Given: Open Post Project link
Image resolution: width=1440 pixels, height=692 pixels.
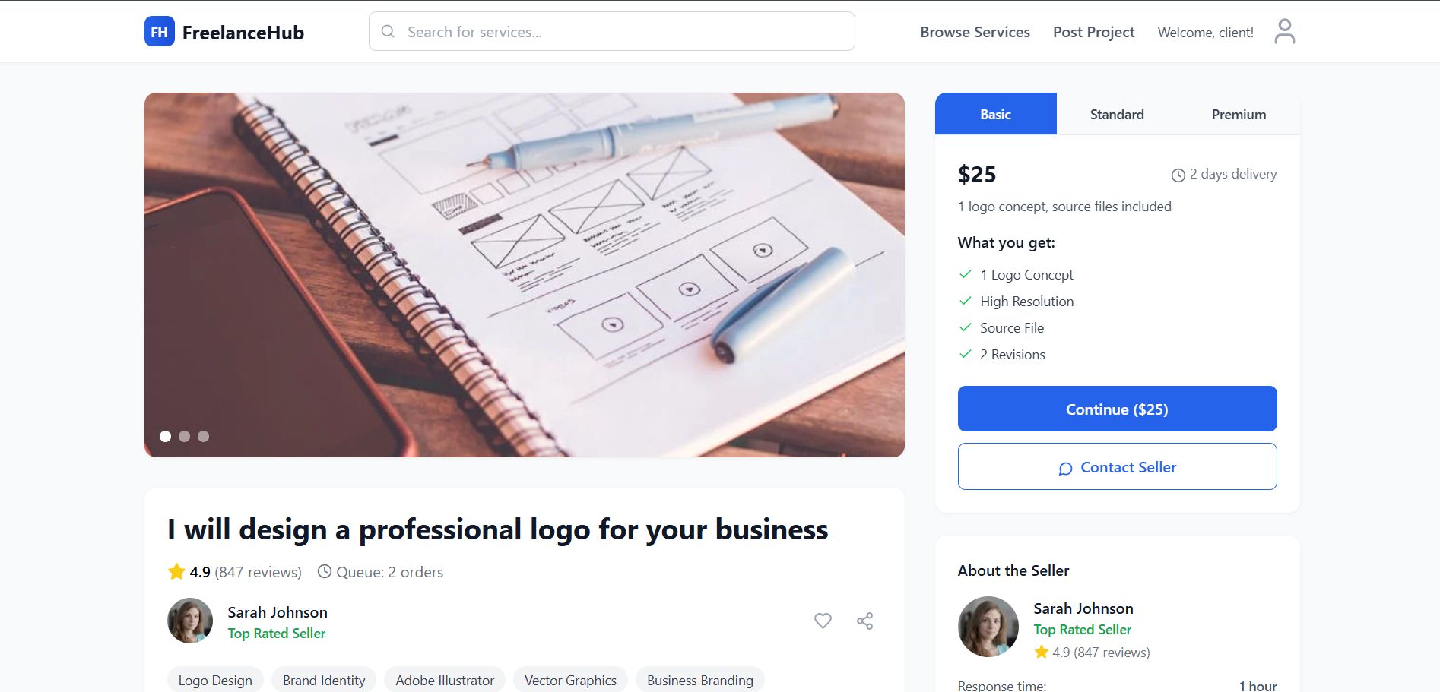Looking at the screenshot, I should coord(1093,32).
